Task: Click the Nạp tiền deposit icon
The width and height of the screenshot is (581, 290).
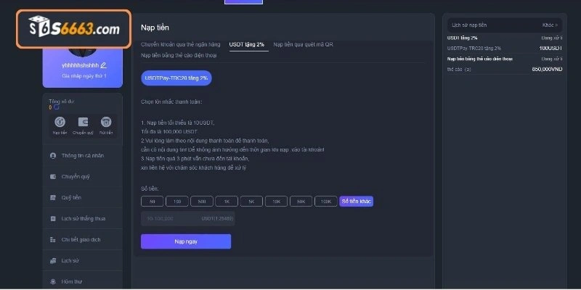Action: [x=60, y=123]
